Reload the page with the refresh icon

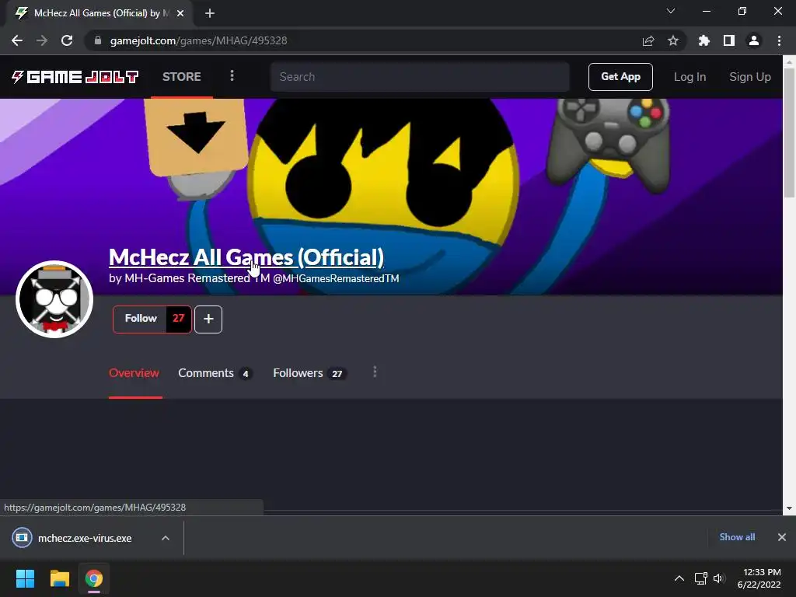coord(67,40)
